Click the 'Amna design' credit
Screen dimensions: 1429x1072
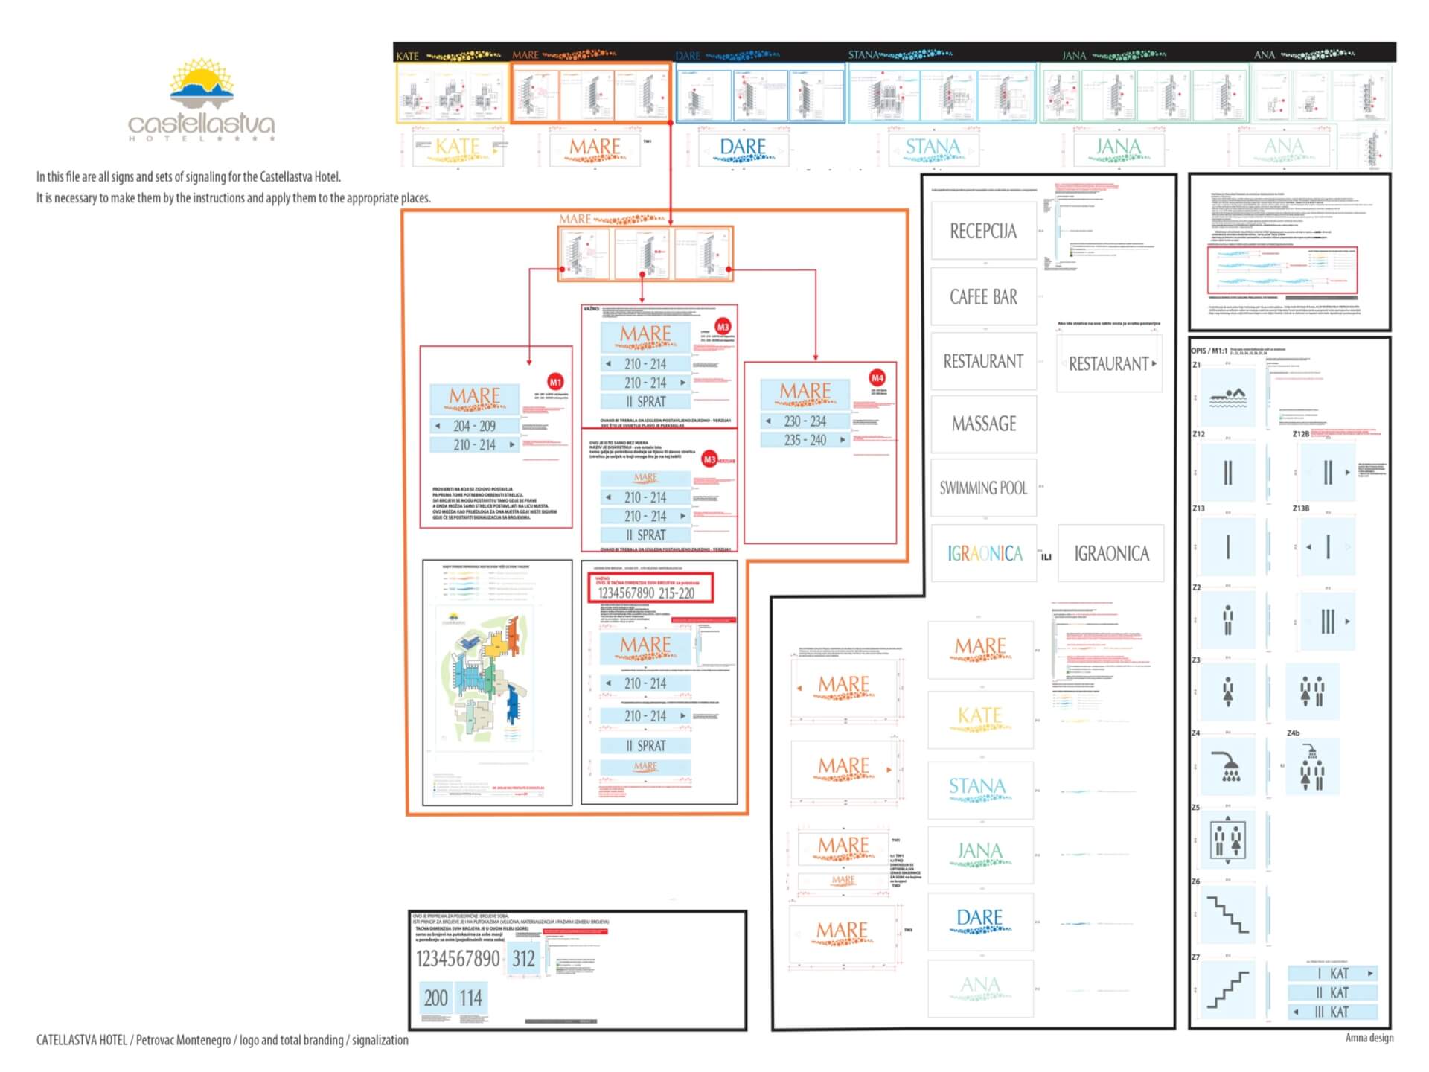tap(1369, 1038)
